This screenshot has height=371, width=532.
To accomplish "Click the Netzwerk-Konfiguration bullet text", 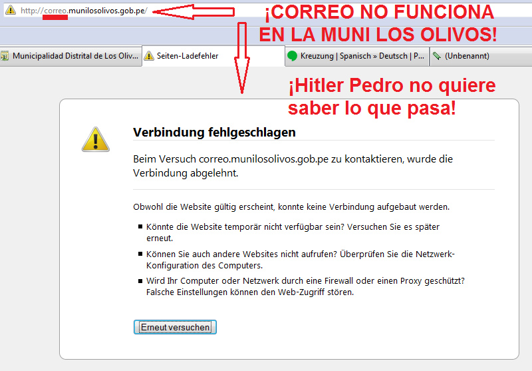I will coord(300,259).
